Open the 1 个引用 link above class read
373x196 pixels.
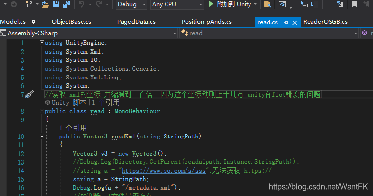coord(105,103)
